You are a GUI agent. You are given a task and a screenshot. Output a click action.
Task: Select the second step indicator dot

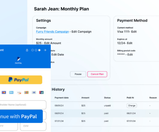click(36, 50)
